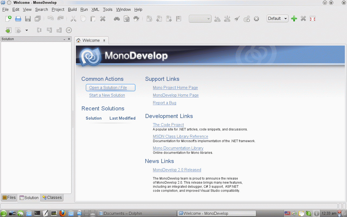This screenshot has height=217, width=347.
Task: Click the MonoDevelop 2.0 Released news link
Action: tap(177, 170)
